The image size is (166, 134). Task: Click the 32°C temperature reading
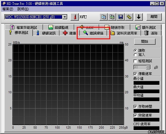[83, 17]
